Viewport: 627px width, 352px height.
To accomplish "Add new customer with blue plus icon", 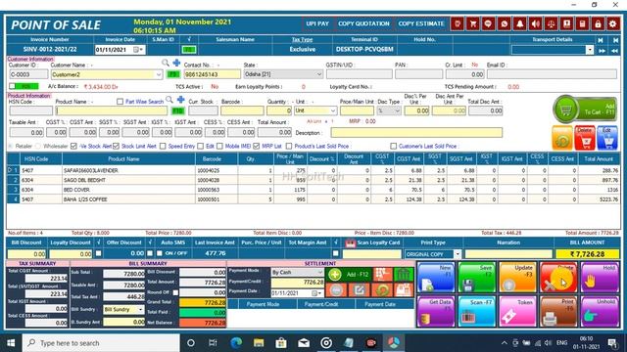I will tap(176, 63).
